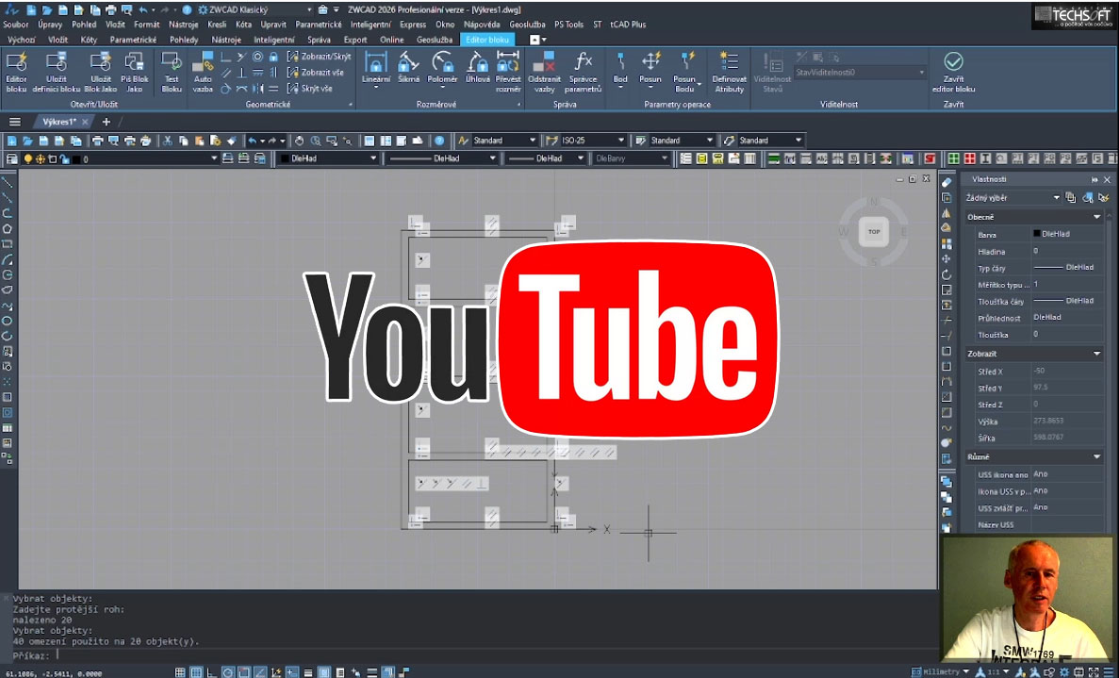
Task: Click the Layer properties manager icon
Action: (x=12, y=158)
